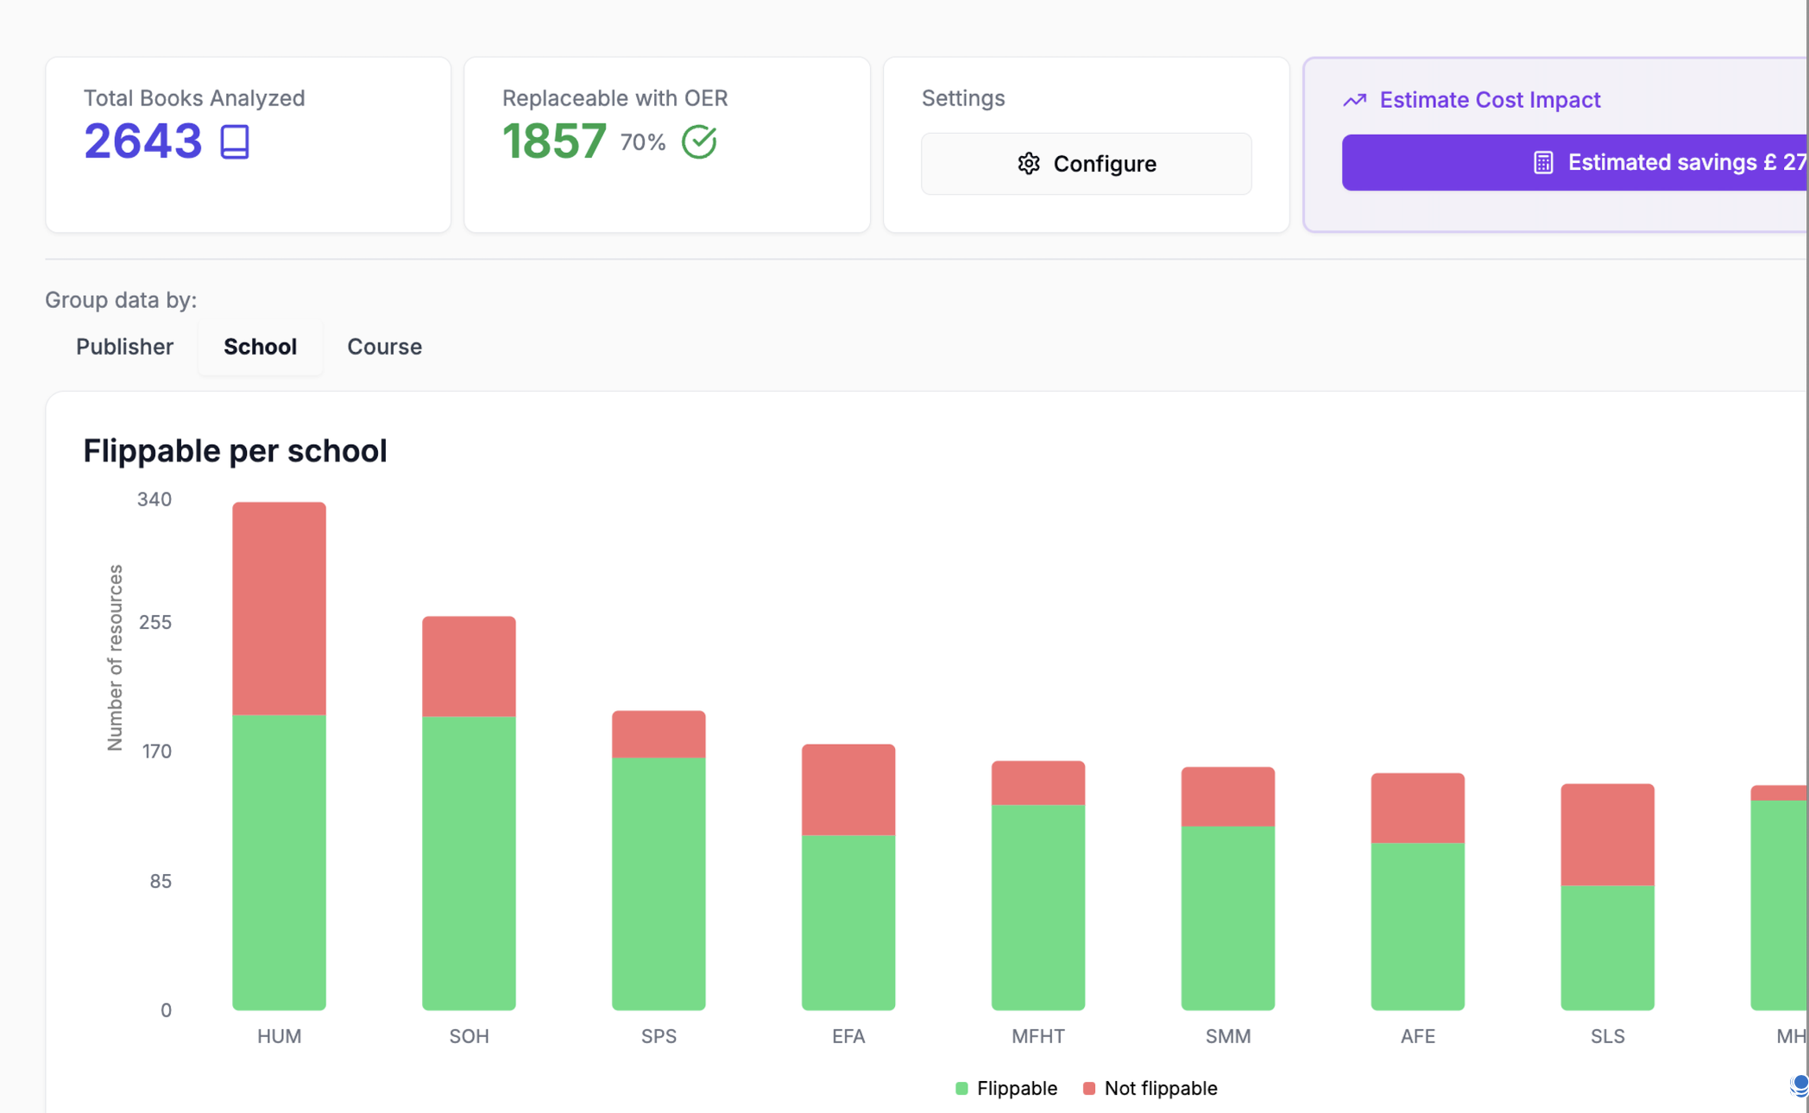The height and width of the screenshot is (1113, 1809).
Task: Click the blue widget icon at bottom right
Action: [1799, 1085]
